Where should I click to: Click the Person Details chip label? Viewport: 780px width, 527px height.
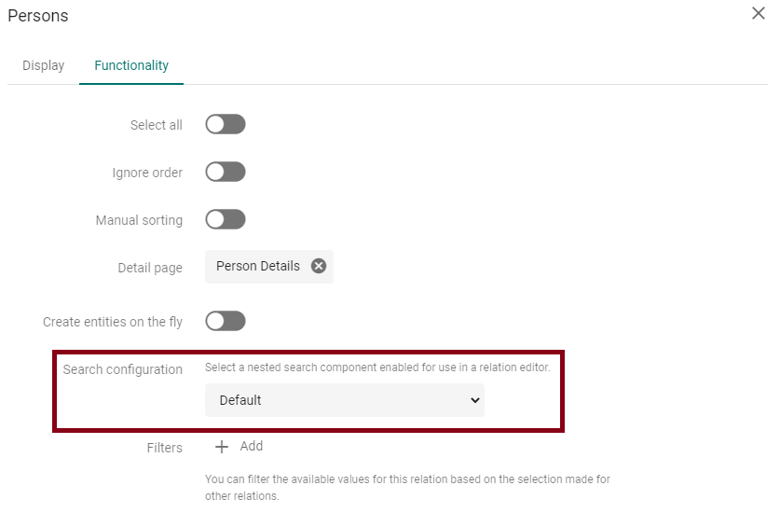pos(258,266)
